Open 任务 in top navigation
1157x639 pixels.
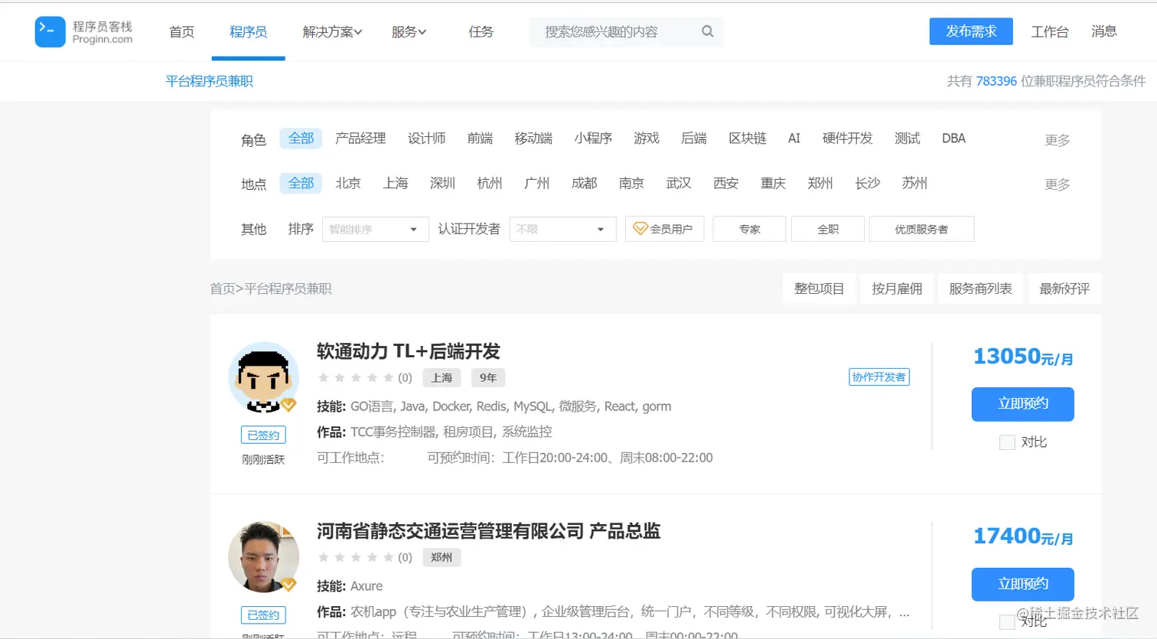click(x=481, y=31)
